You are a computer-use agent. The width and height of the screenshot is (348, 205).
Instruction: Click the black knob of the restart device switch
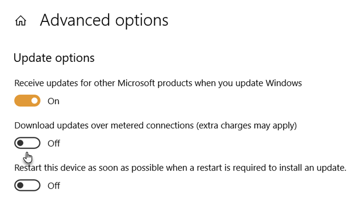(21, 186)
